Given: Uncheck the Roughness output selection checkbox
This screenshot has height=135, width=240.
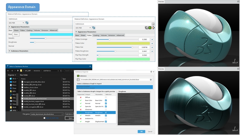Looking at the screenshot, I should (106, 112).
